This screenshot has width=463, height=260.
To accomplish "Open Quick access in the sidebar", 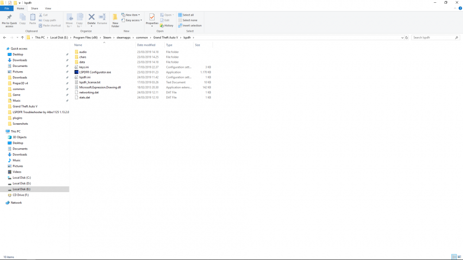I will click(19, 48).
